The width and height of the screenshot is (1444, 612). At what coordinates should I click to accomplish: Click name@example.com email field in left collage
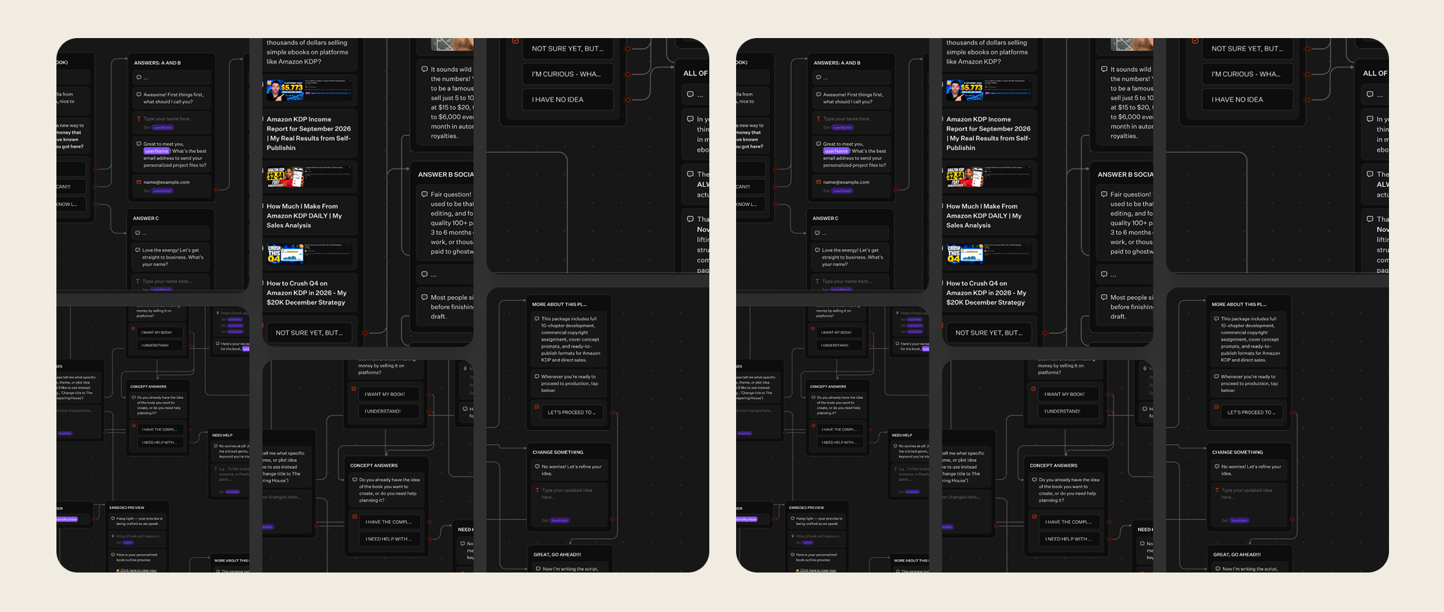coord(172,185)
